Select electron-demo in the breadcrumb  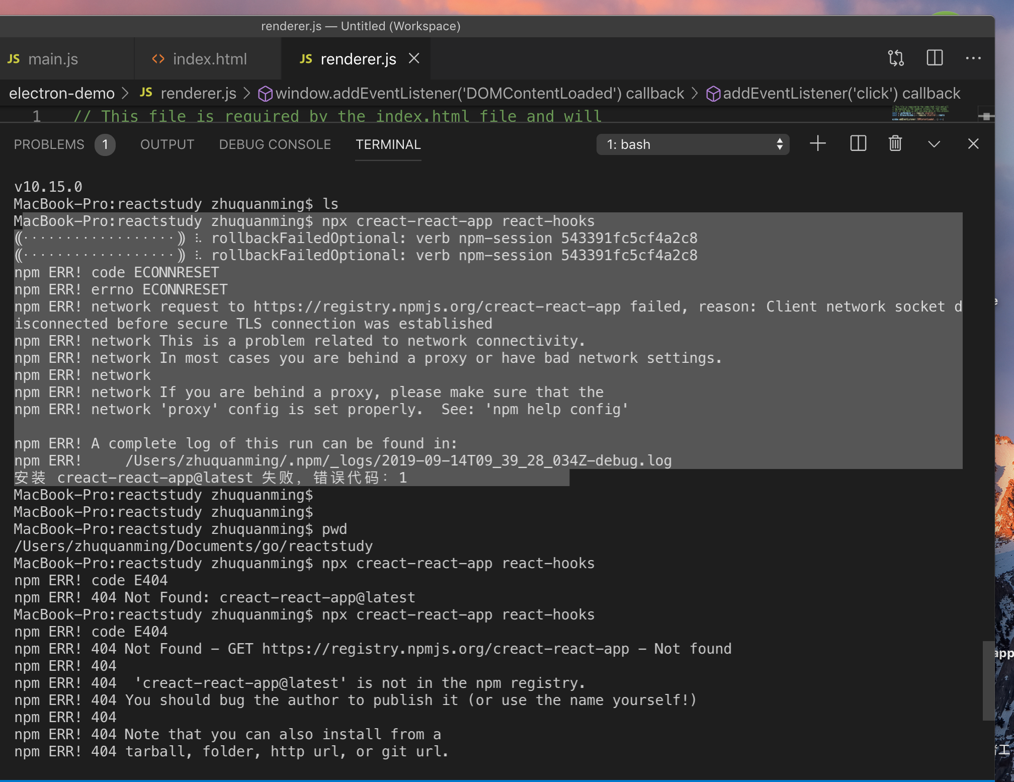tap(62, 94)
